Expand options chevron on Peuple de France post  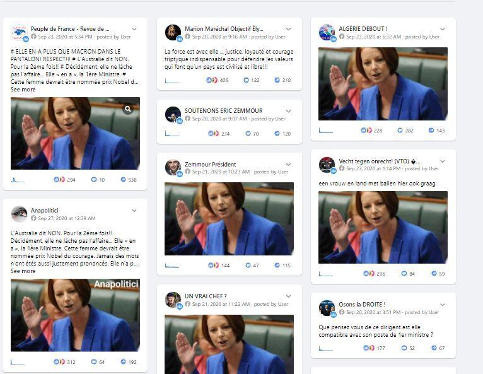[x=134, y=29]
